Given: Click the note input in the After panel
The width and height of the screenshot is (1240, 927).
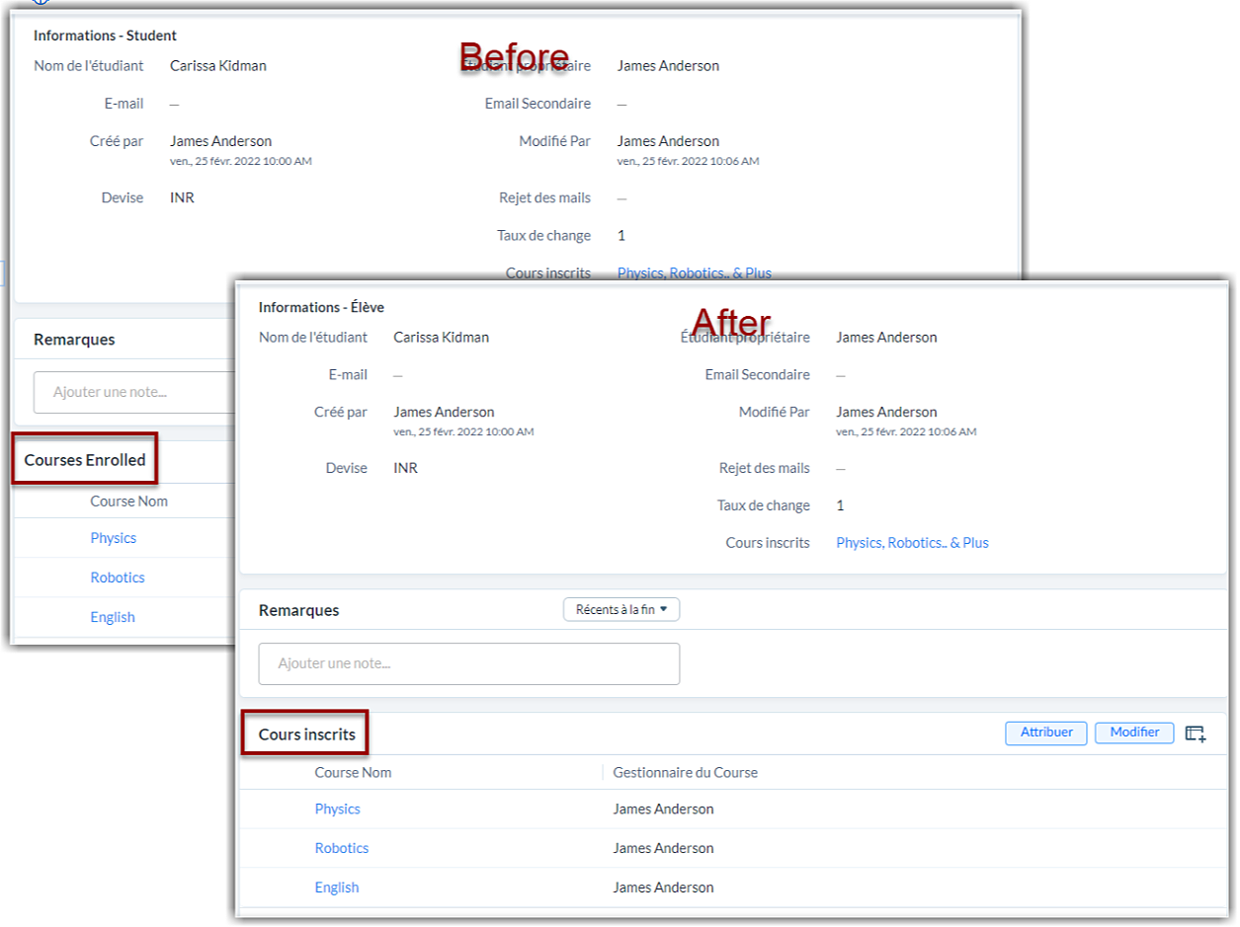Looking at the screenshot, I should [x=469, y=664].
